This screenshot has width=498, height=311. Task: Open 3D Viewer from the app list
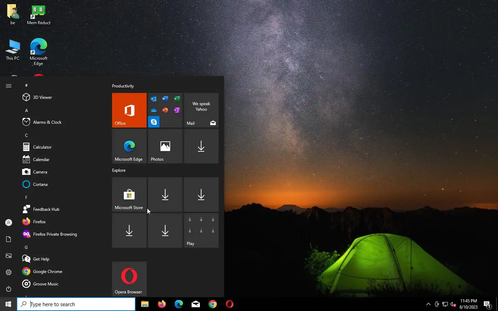(x=62, y=97)
